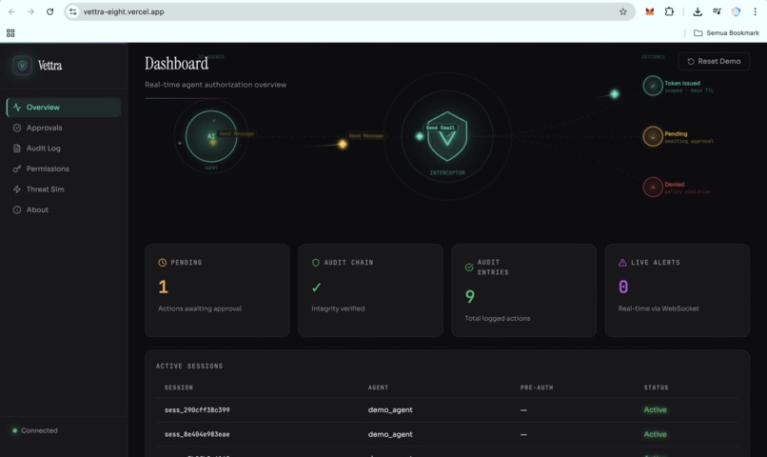Open the MetaMask fox extension
Viewport: 767px width, 457px height.
(650, 11)
